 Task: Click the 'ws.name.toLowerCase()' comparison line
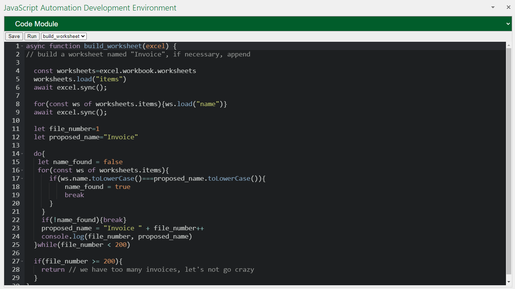coord(158,178)
